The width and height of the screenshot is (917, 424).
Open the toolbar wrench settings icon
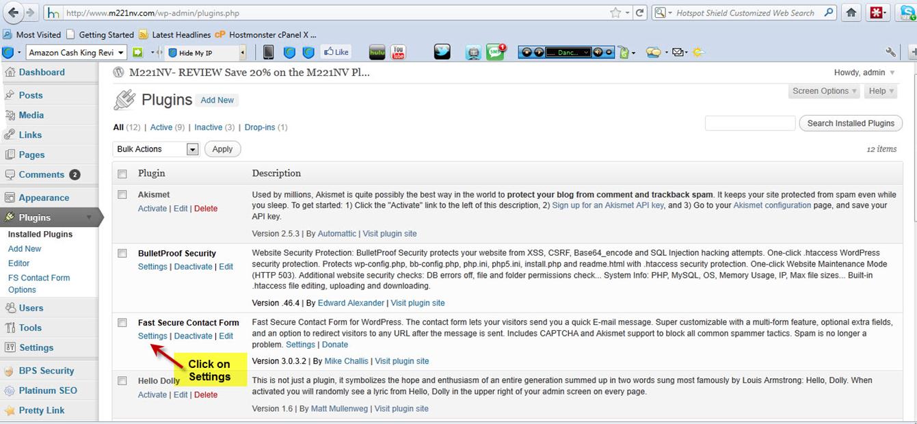[x=890, y=52]
